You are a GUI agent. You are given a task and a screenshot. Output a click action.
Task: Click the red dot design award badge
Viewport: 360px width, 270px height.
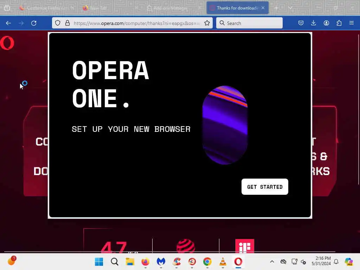[186, 246]
